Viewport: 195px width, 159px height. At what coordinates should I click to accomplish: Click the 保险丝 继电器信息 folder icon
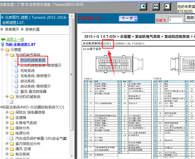coord(12,112)
